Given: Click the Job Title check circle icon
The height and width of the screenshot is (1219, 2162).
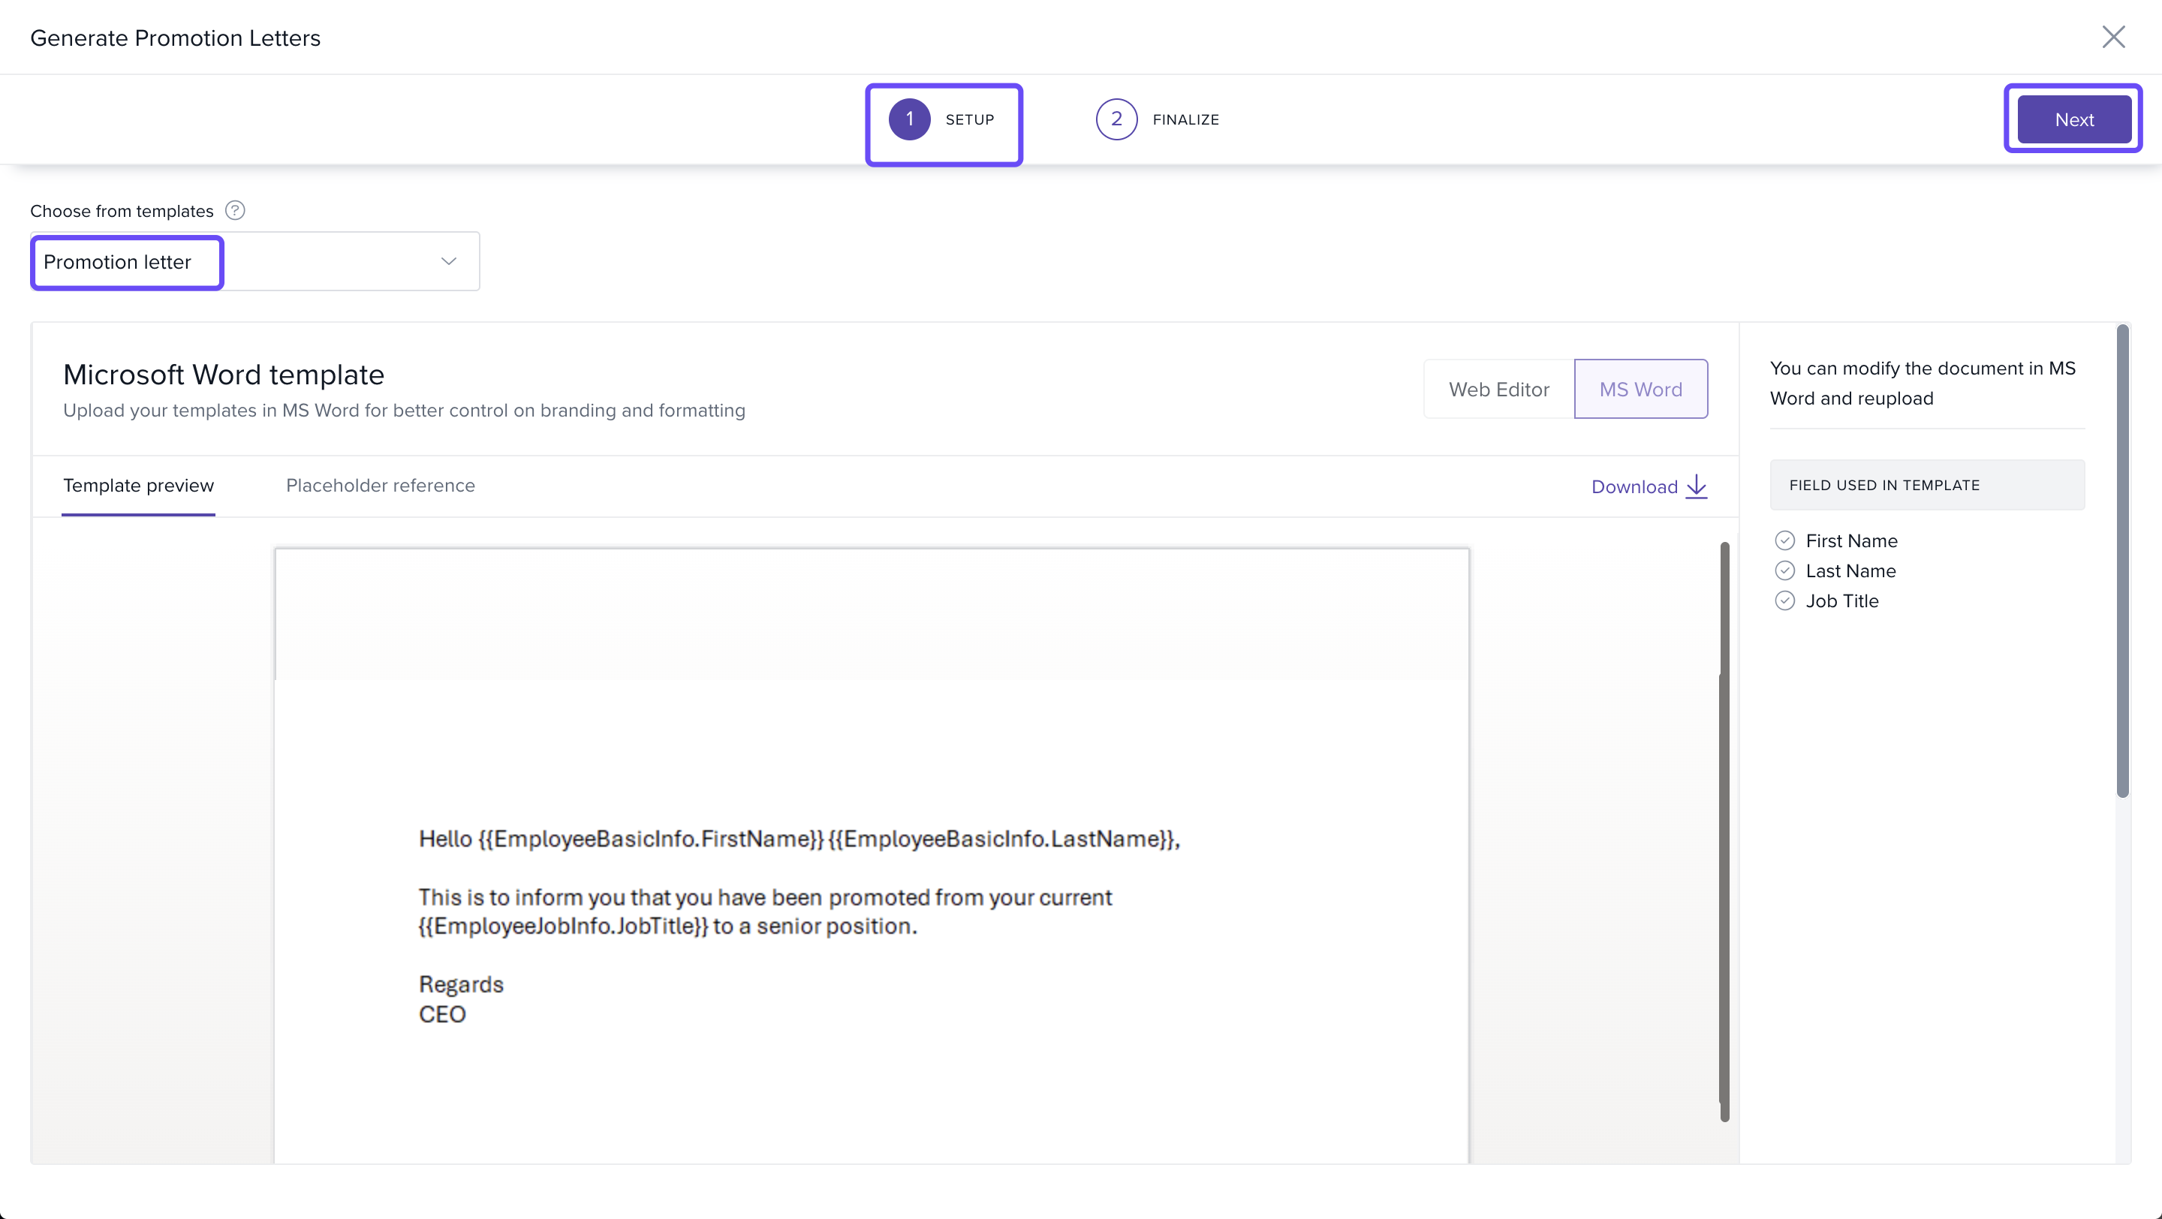Looking at the screenshot, I should [1784, 600].
